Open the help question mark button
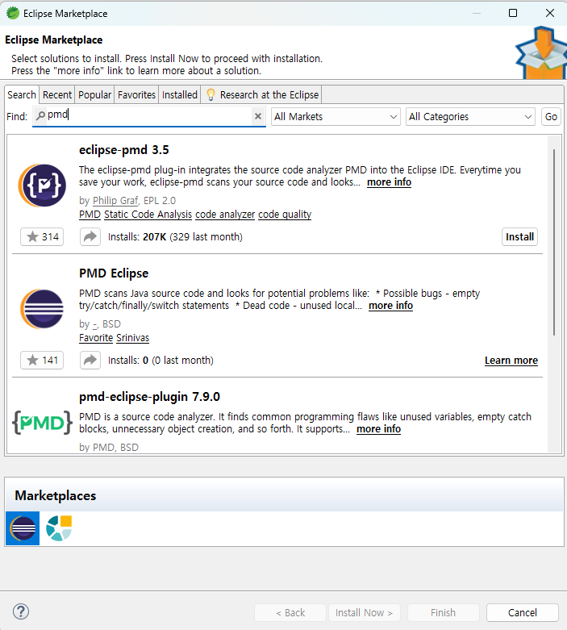This screenshot has height=630, width=567. [x=21, y=611]
